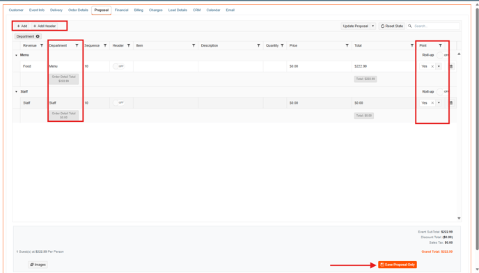
Task: Switch to the Financial tab
Action: click(x=121, y=10)
